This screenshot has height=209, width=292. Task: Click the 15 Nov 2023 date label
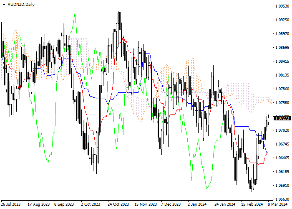pyautogui.click(x=146, y=204)
